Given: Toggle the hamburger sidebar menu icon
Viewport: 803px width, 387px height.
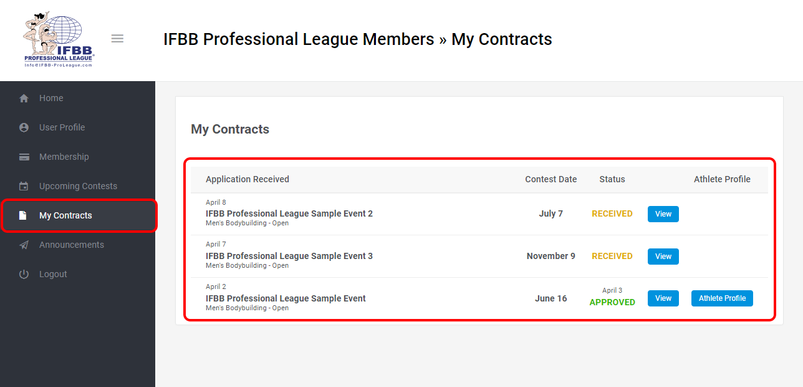Looking at the screenshot, I should [x=117, y=39].
